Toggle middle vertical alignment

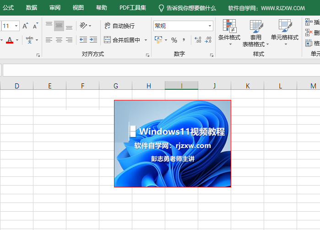click(59, 26)
